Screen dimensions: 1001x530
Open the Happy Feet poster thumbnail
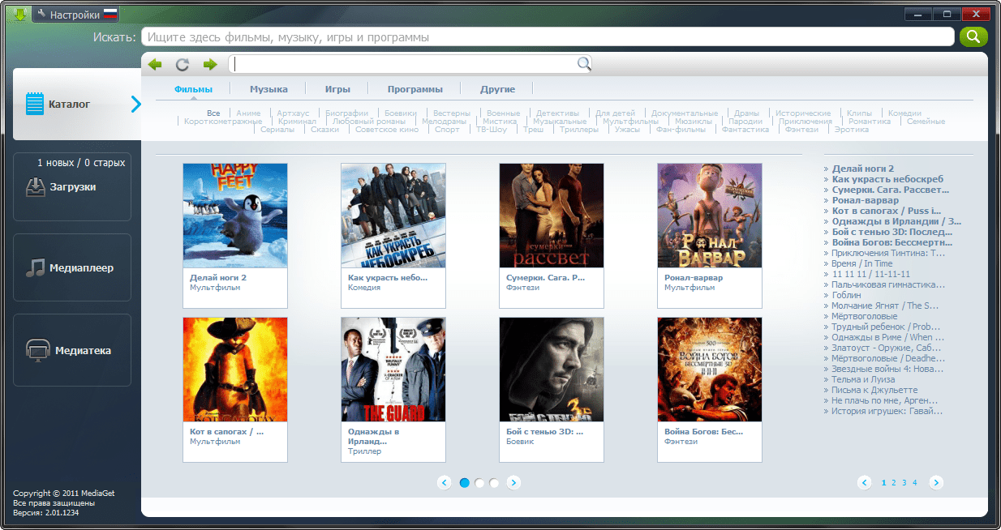click(x=235, y=216)
